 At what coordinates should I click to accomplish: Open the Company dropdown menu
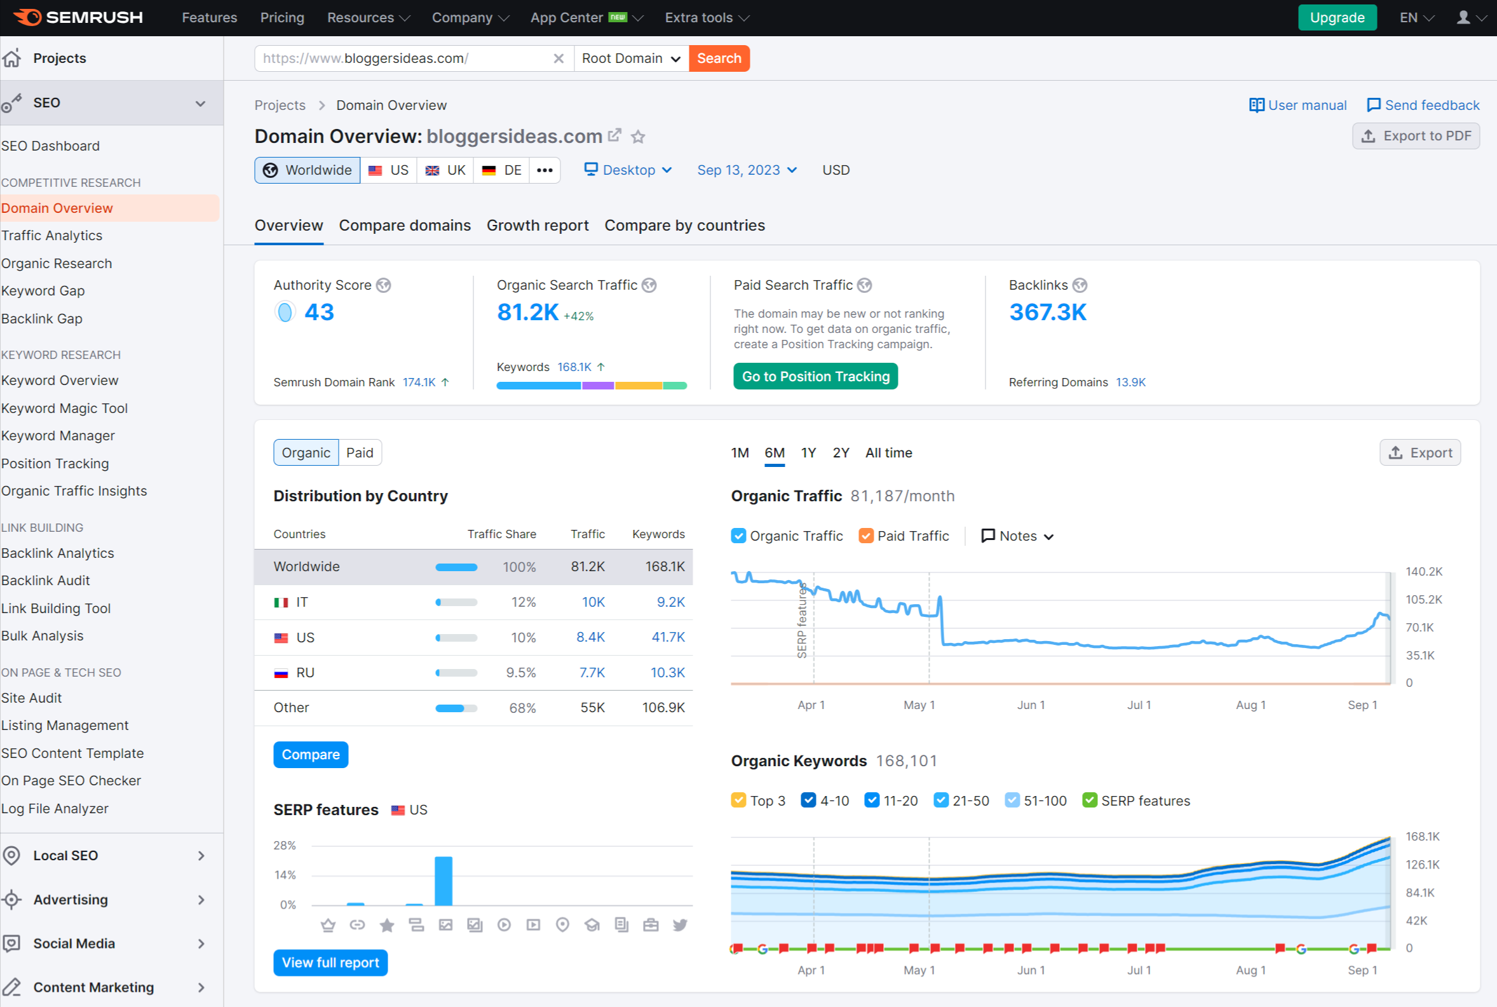(470, 17)
